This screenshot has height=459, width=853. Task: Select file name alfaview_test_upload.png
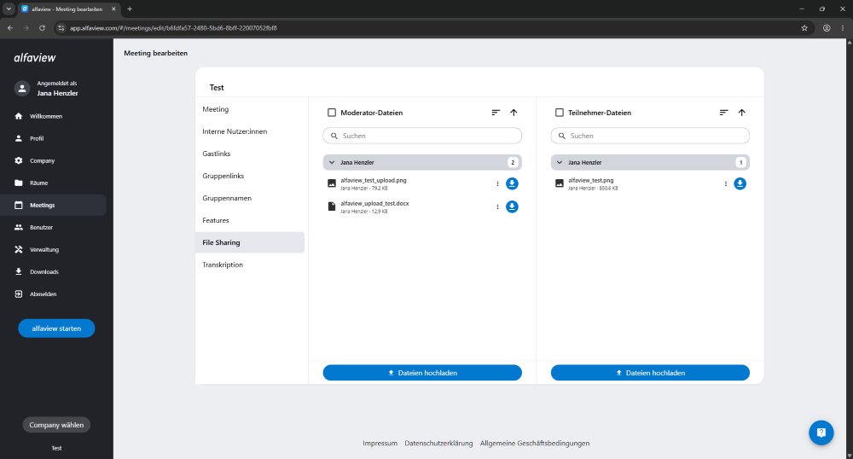click(374, 180)
